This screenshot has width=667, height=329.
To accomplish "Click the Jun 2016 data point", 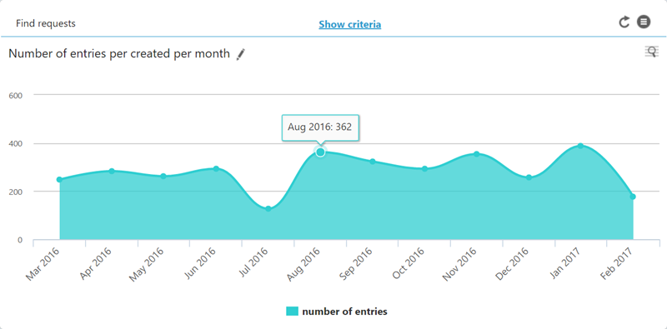I will (216, 169).
